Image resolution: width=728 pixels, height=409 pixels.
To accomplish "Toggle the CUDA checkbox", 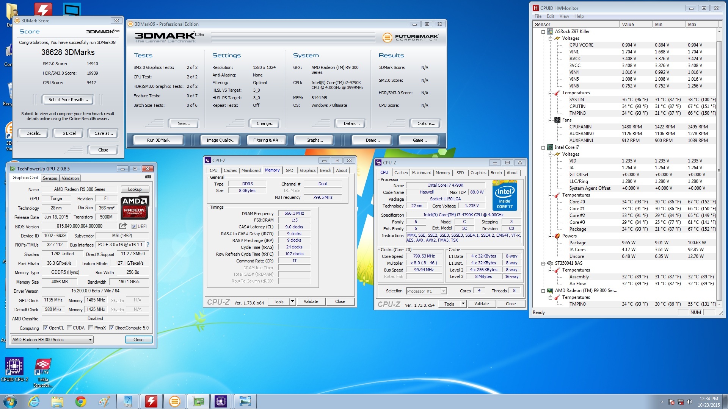I will 69,328.
